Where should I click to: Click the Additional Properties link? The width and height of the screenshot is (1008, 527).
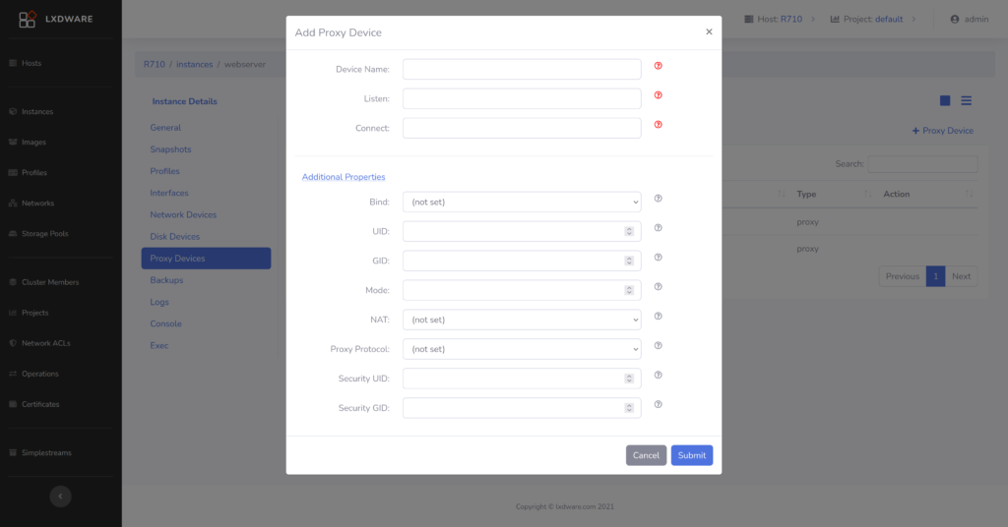pos(344,177)
